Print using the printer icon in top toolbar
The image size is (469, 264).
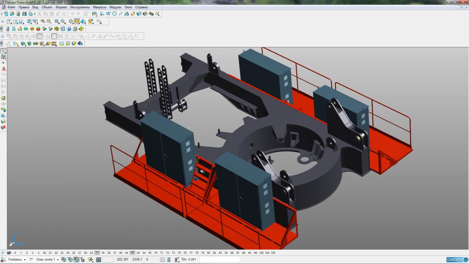pyautogui.click(x=30, y=13)
